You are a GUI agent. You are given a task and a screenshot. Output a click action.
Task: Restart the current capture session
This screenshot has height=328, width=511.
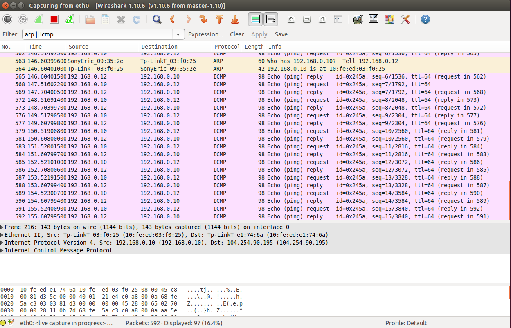70,19
